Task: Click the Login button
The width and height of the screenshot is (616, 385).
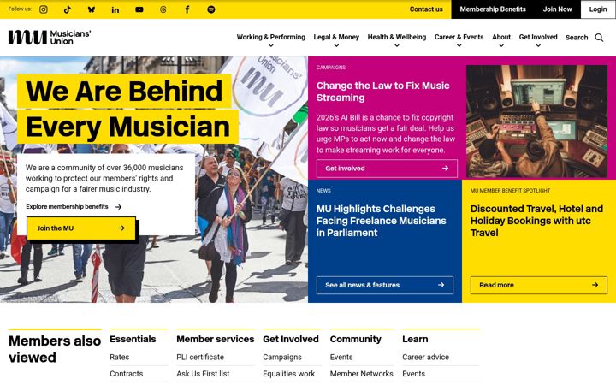Action: coord(598,9)
